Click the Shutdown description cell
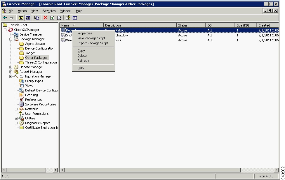 pos(123,35)
